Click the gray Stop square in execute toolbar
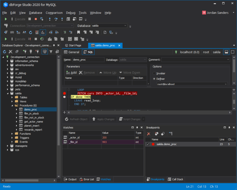 (36, 39)
